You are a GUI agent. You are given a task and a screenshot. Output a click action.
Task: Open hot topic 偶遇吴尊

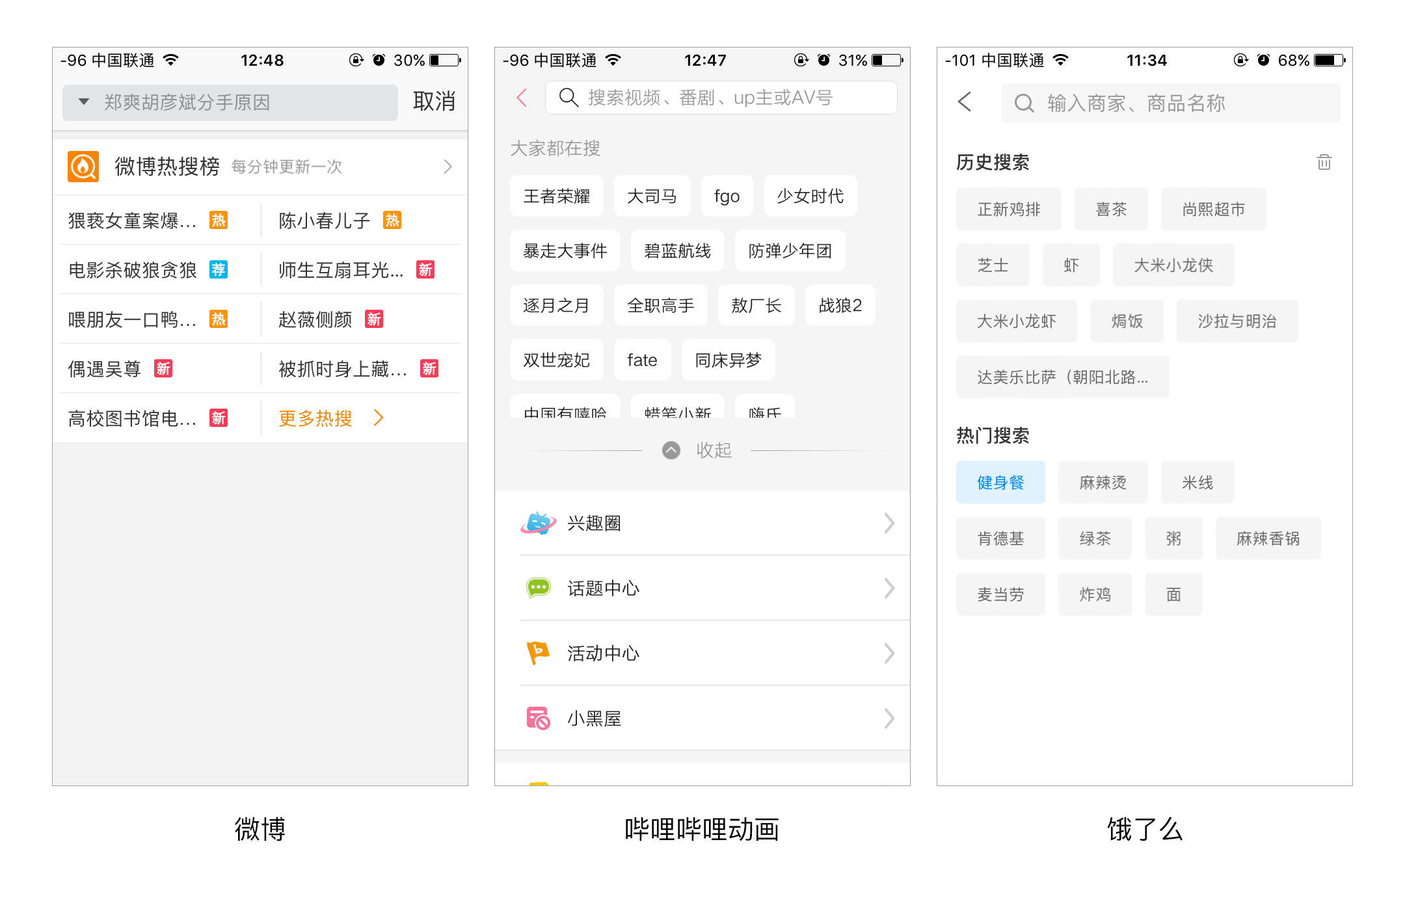[105, 369]
